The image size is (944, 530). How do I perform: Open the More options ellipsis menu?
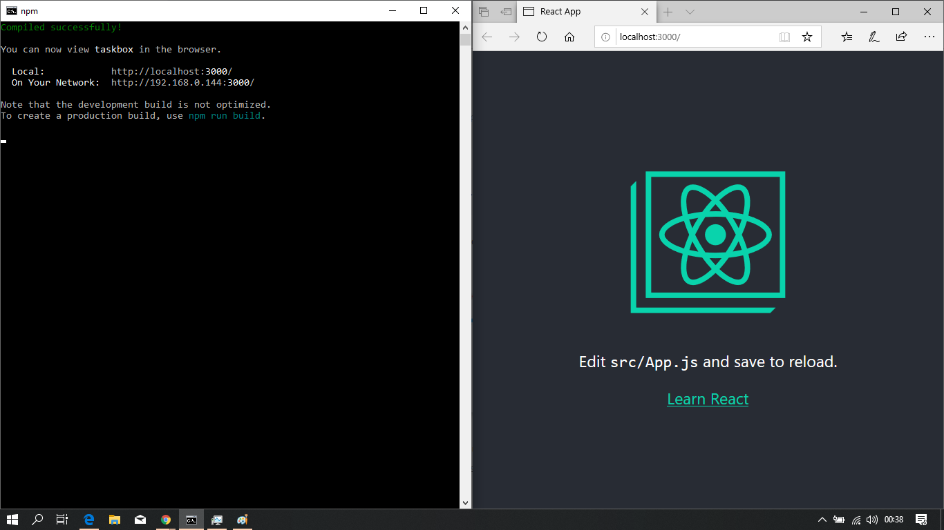[929, 37]
